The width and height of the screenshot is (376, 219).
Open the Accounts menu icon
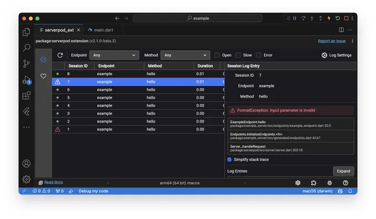click(x=27, y=163)
